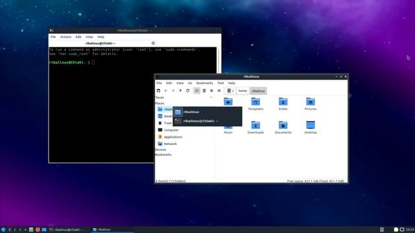The image size is (415, 233).
Task: Select Applications in Places sidebar
Action: tap(170, 137)
